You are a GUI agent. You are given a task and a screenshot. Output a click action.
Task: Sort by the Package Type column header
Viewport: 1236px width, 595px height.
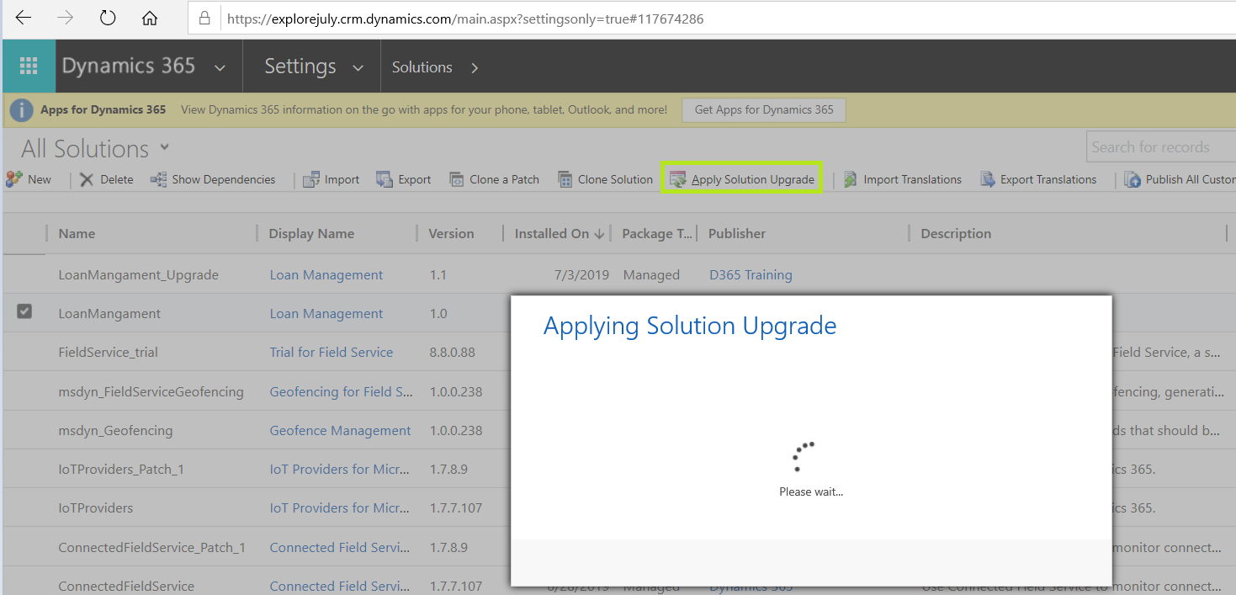(x=658, y=234)
